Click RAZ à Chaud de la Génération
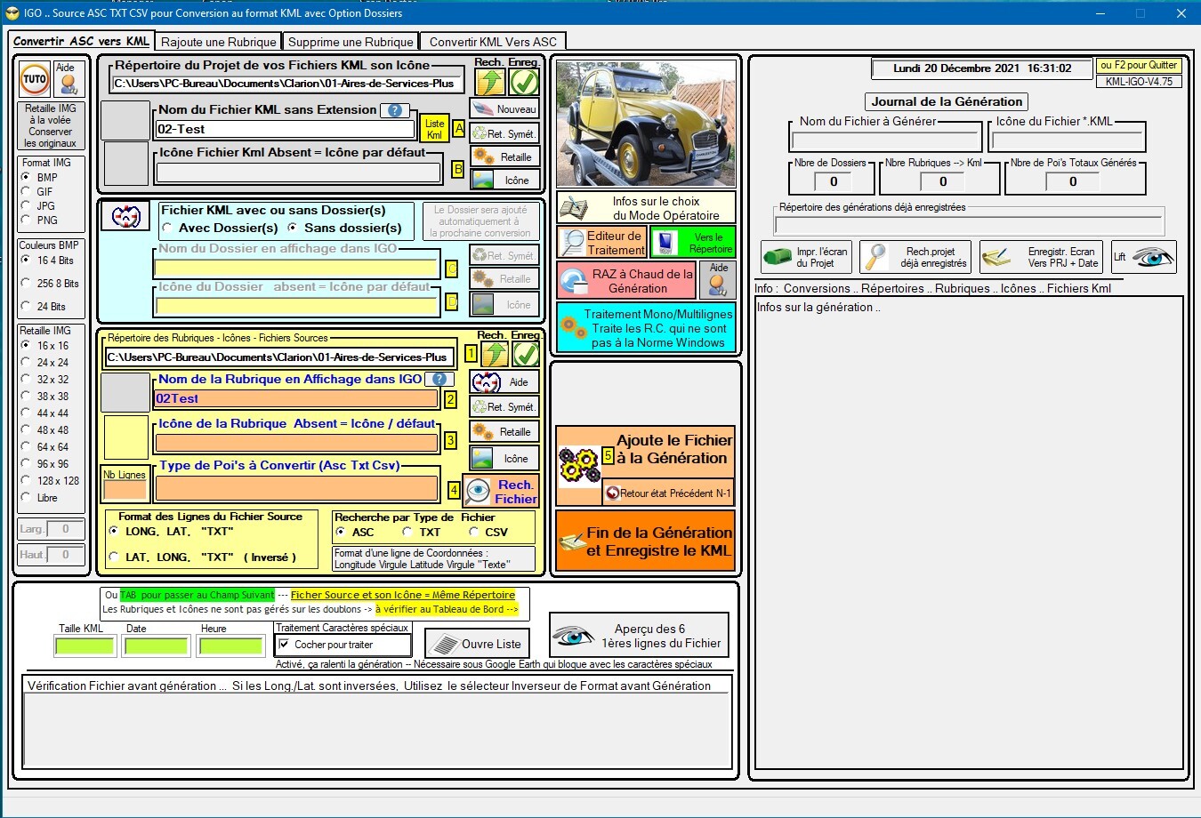The width and height of the screenshot is (1201, 818). (x=626, y=281)
